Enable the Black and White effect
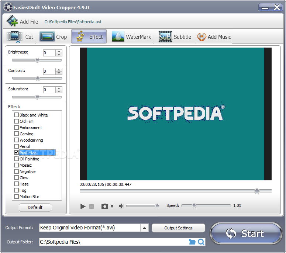 click(16, 115)
